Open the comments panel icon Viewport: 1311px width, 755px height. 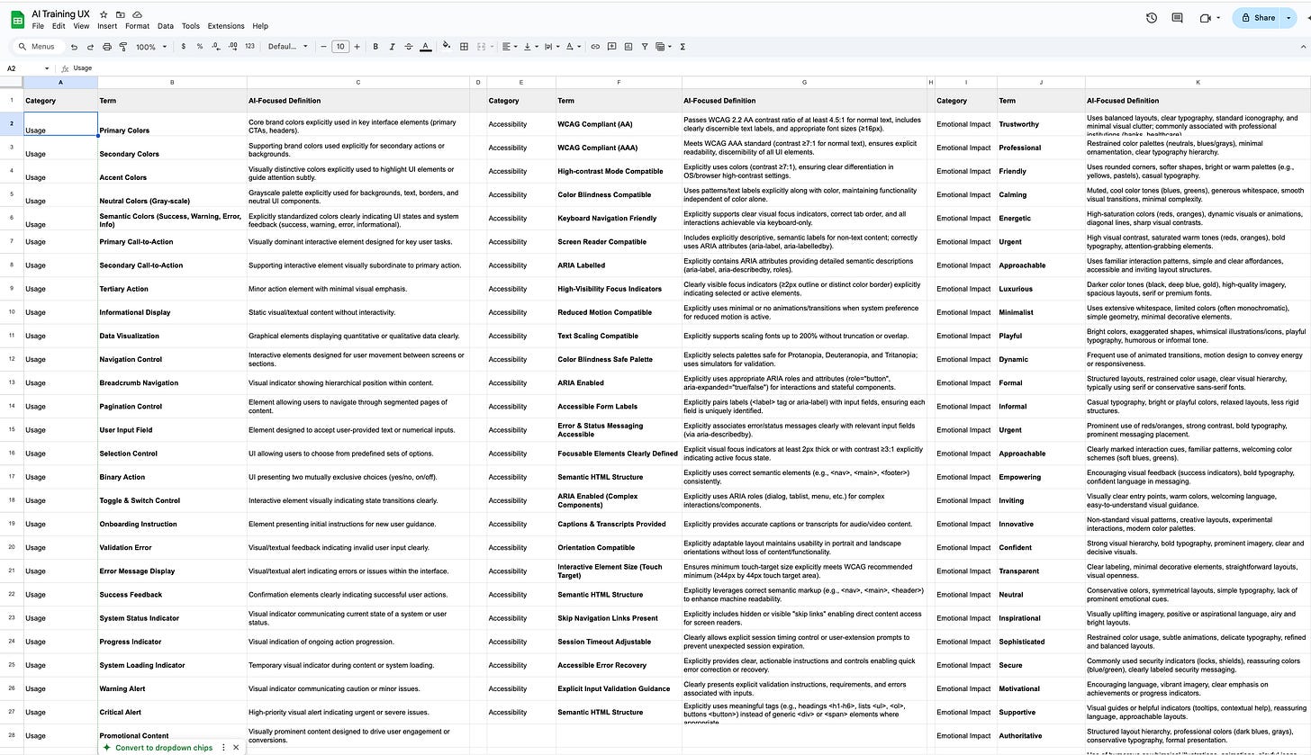(1177, 17)
